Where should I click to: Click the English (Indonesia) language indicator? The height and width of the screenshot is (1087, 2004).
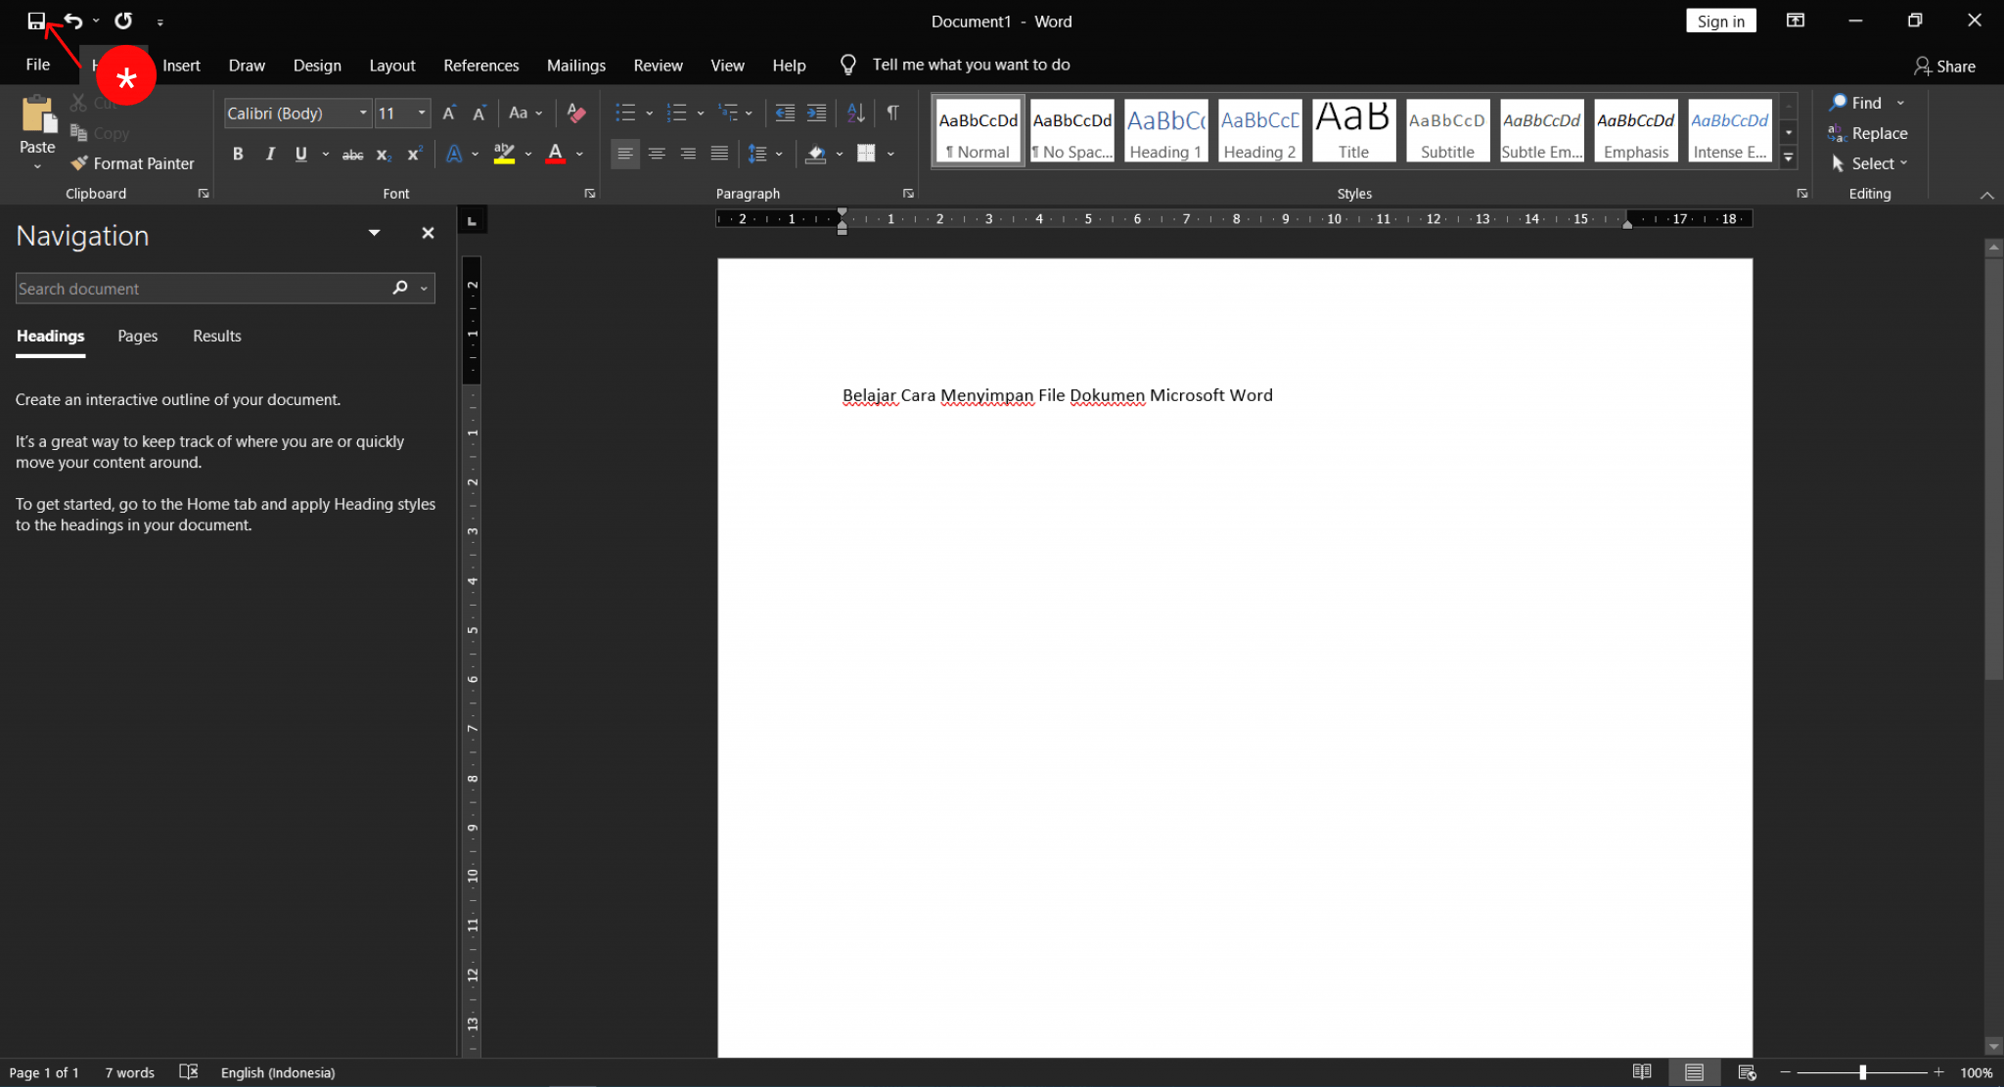(278, 1072)
